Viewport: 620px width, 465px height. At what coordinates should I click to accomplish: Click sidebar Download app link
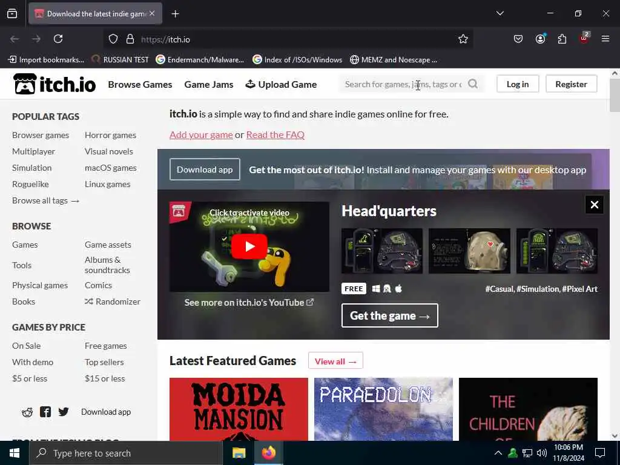(x=106, y=412)
